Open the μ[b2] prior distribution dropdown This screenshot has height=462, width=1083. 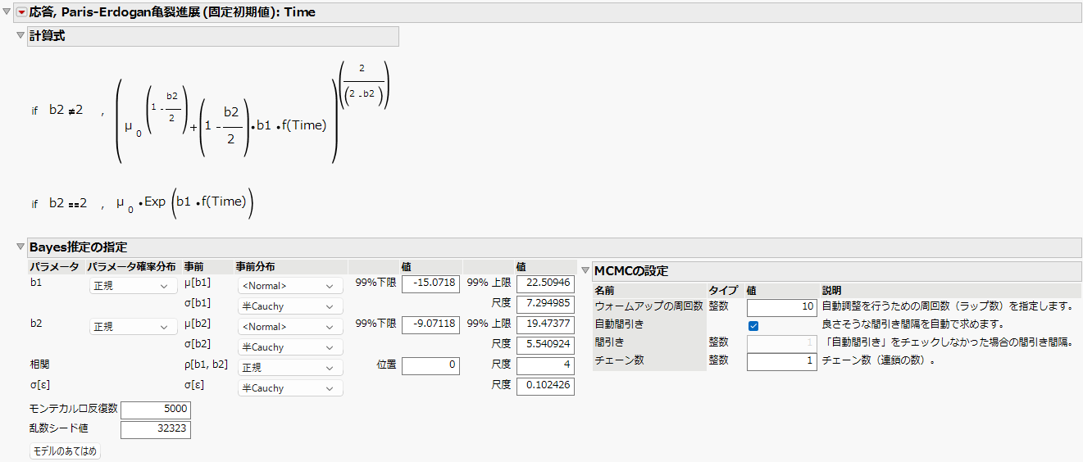[x=290, y=327]
